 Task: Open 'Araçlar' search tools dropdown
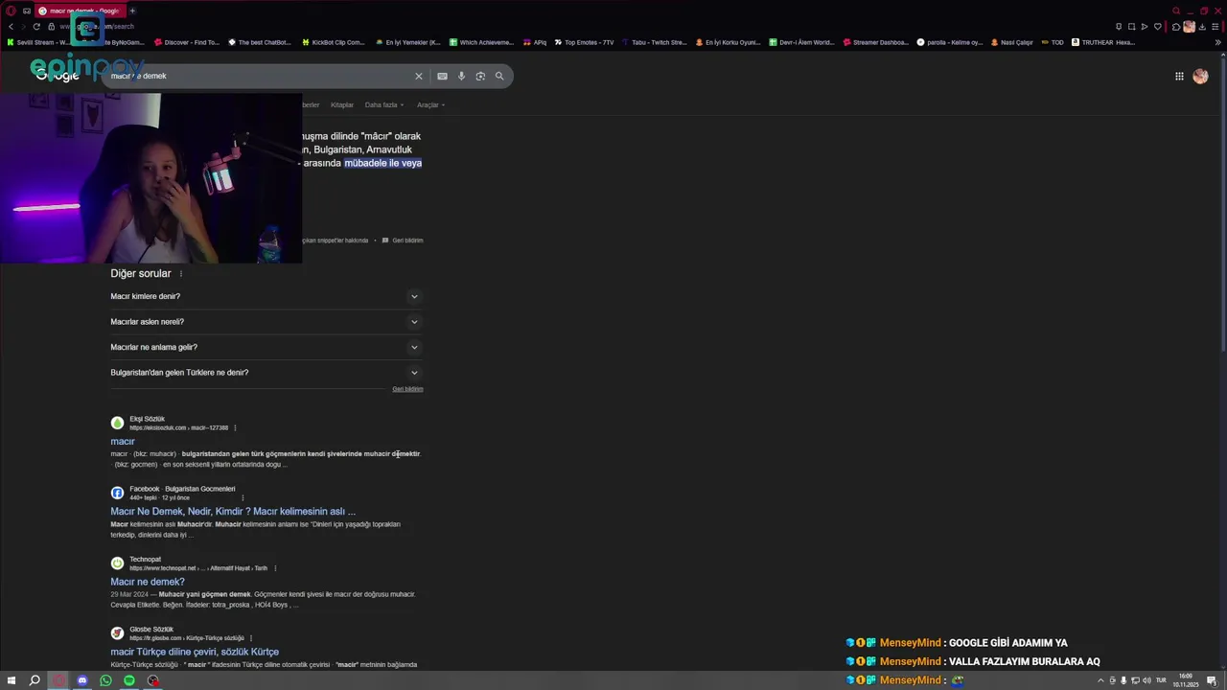(430, 104)
